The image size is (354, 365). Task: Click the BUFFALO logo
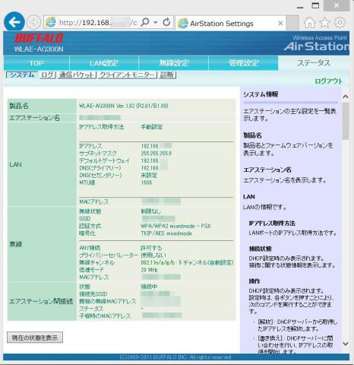[39, 38]
